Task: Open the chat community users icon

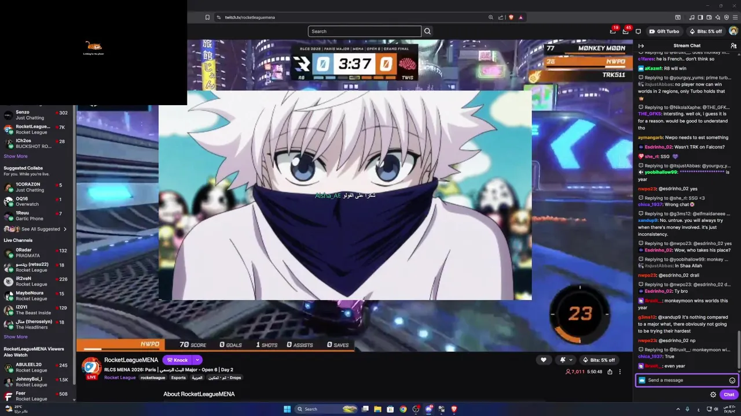Action: tap(733, 46)
